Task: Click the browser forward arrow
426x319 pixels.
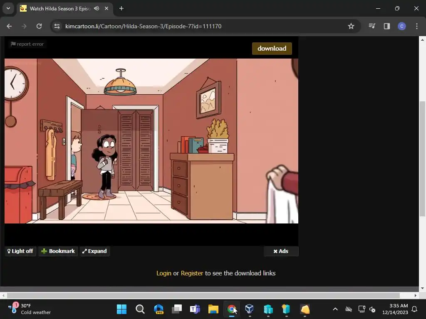Action: (x=24, y=26)
